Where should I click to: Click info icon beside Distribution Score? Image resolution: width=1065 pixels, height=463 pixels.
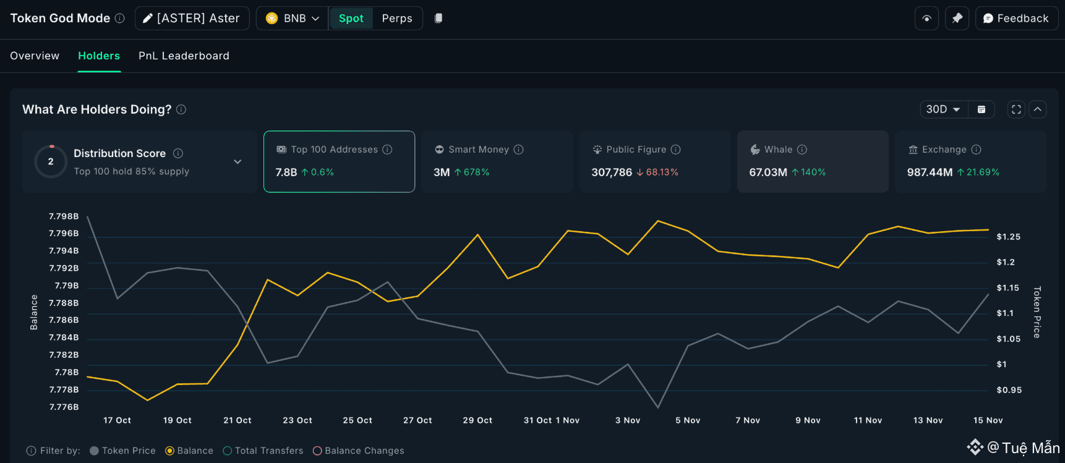pos(178,153)
